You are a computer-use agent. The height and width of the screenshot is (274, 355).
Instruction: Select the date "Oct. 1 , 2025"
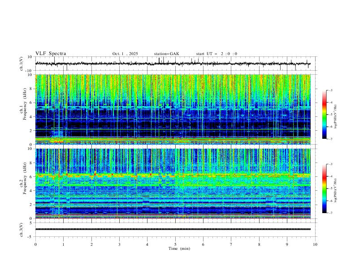pyautogui.click(x=125, y=54)
